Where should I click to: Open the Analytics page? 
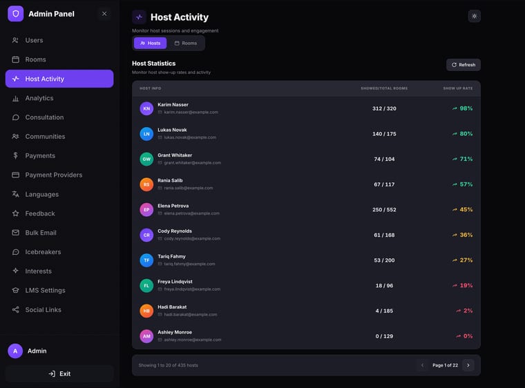tap(59, 98)
